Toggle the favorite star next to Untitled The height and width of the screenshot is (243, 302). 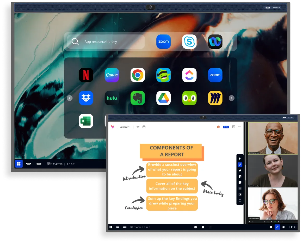(138, 127)
